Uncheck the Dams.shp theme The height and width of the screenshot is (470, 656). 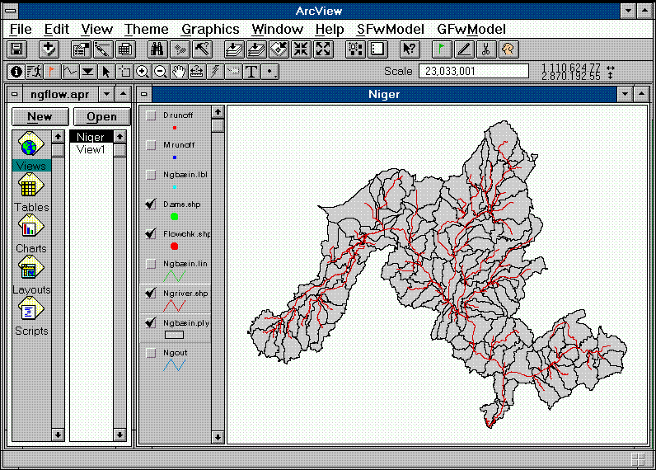point(151,204)
